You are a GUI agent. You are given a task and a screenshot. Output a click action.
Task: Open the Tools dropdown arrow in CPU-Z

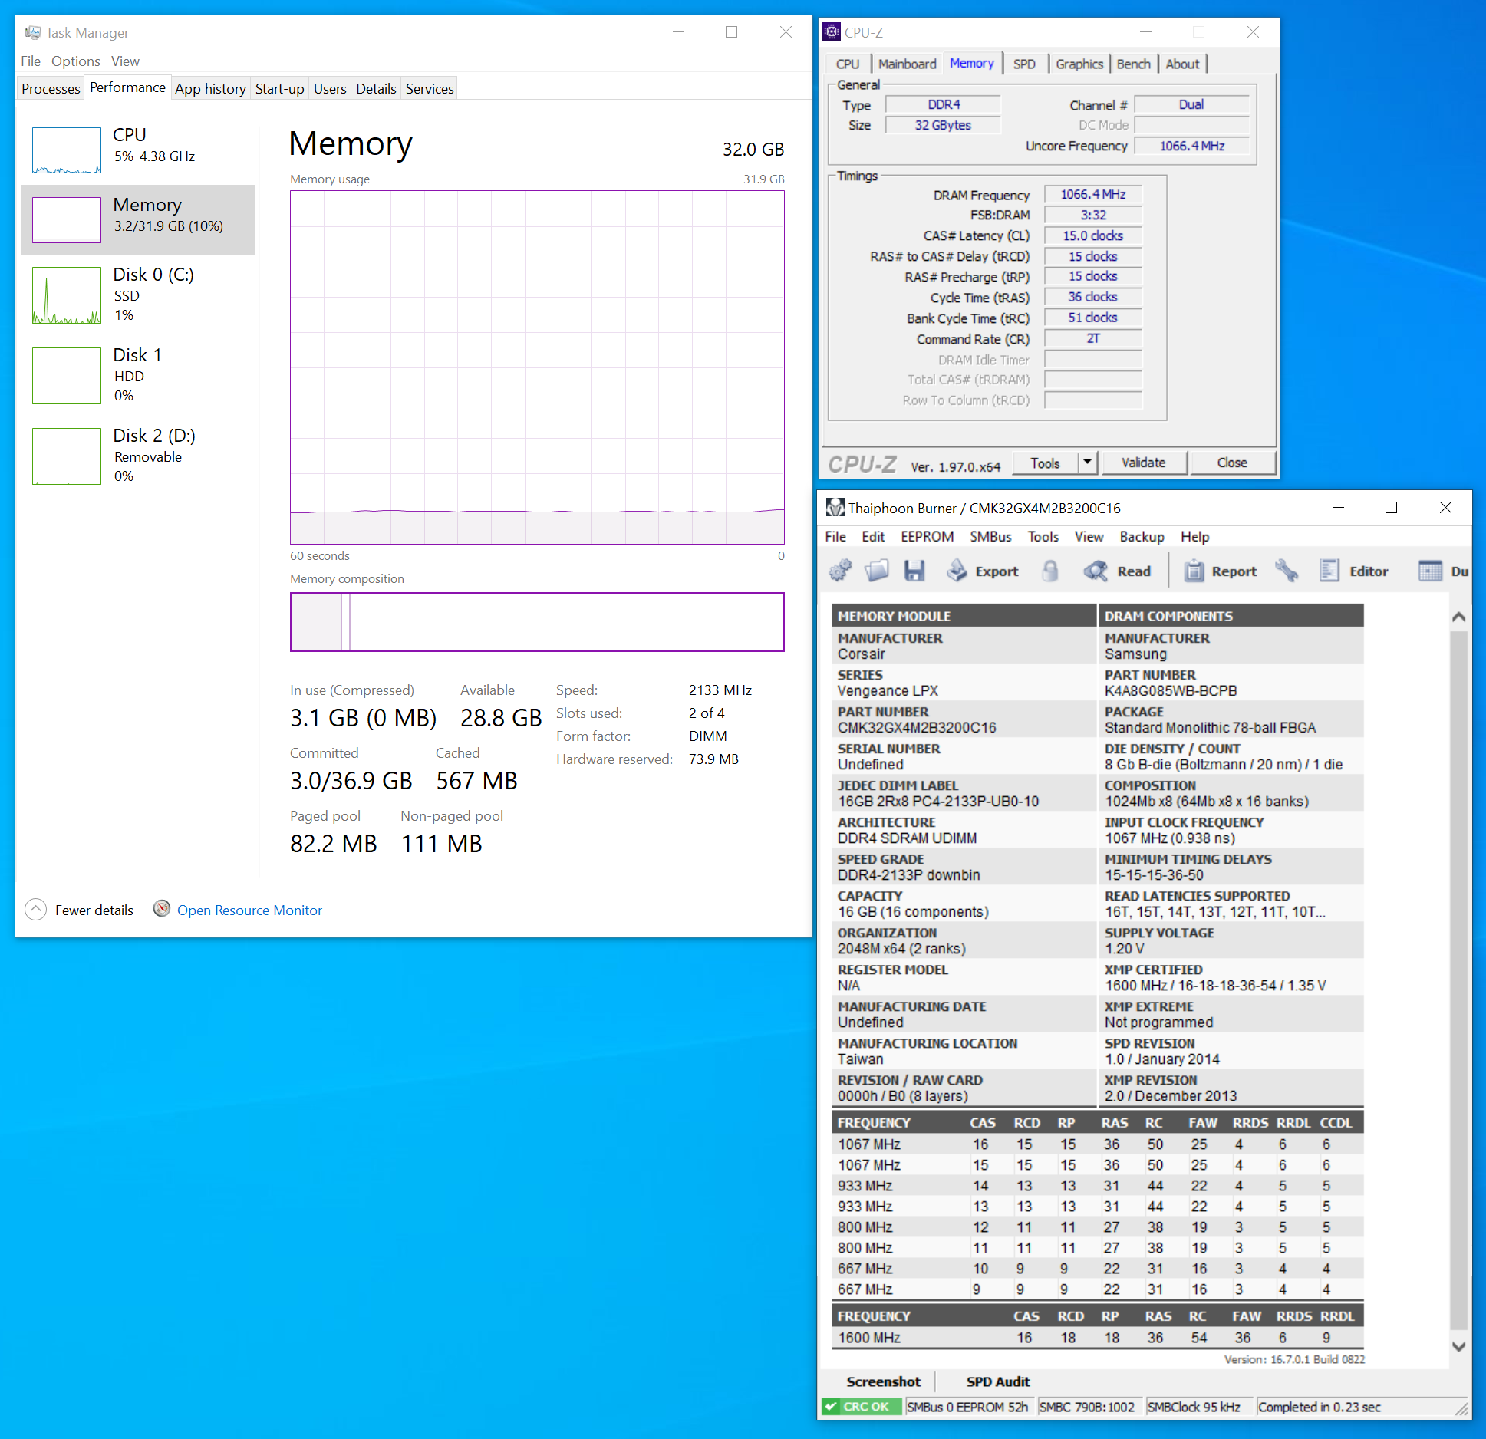pyautogui.click(x=1087, y=463)
